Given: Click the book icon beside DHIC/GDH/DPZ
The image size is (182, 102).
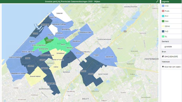Looking at the screenshot, I should pyautogui.click(x=163, y=56).
